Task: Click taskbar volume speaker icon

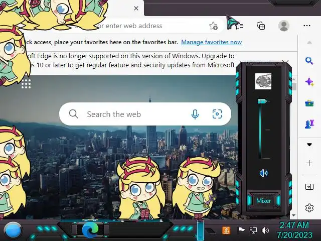Action: point(265,230)
